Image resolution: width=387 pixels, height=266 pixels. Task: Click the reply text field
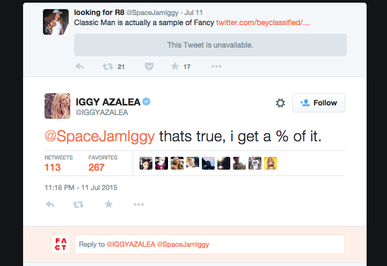coord(209,244)
